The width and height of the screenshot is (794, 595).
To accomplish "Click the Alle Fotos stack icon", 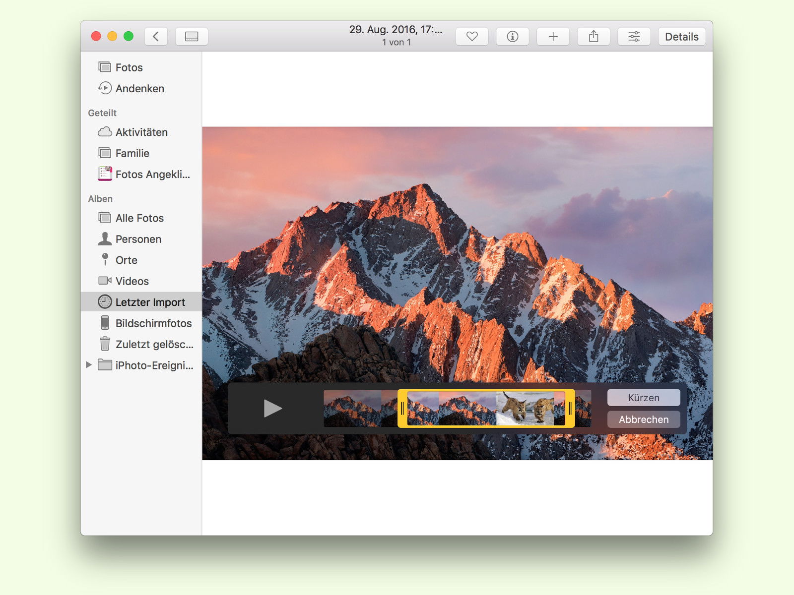I will coord(105,218).
